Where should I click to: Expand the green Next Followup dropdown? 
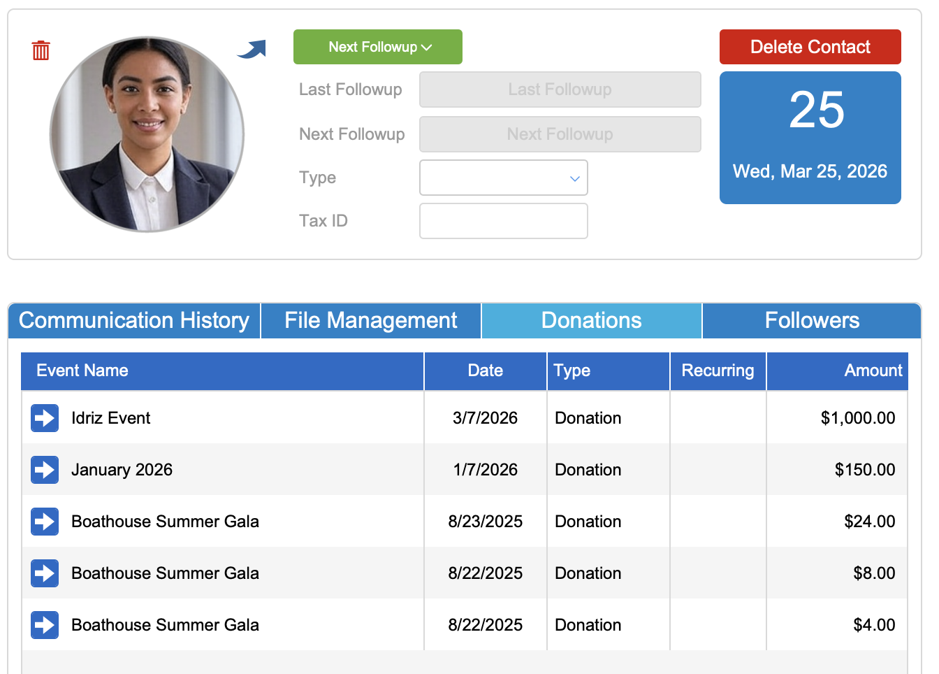pyautogui.click(x=378, y=47)
